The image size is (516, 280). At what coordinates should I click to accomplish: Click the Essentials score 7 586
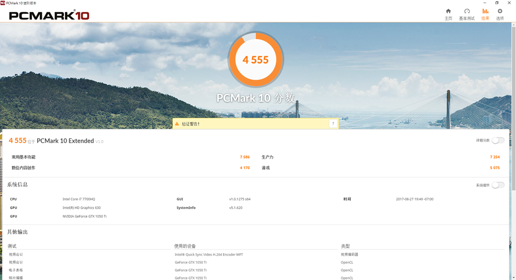pos(245,157)
